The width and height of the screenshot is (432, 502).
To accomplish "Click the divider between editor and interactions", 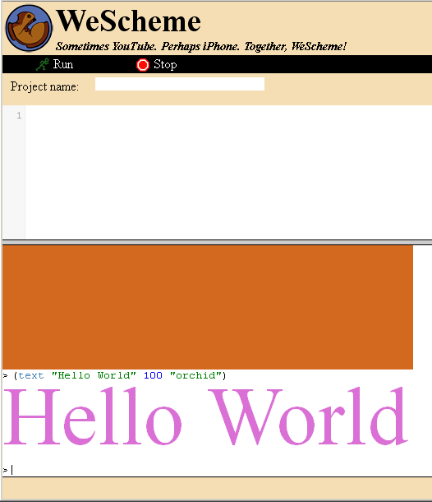I will pos(217,242).
